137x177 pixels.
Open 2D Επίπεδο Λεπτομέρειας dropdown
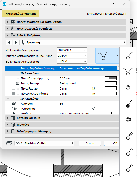tap(72, 50)
